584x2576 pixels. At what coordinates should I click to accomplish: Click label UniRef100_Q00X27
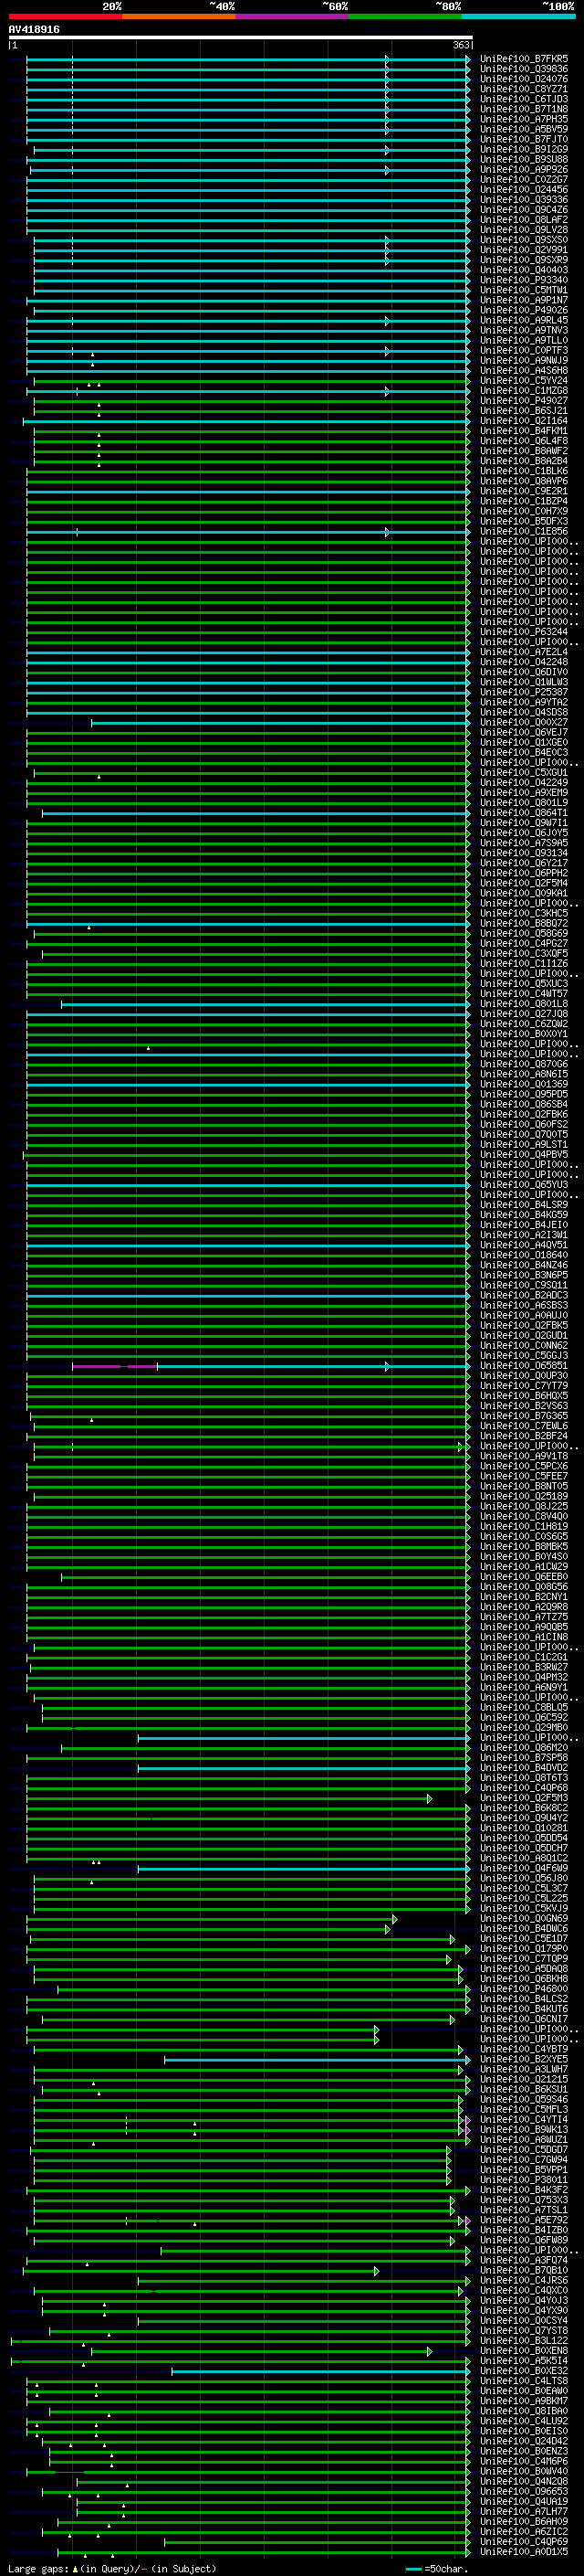pyautogui.click(x=524, y=722)
